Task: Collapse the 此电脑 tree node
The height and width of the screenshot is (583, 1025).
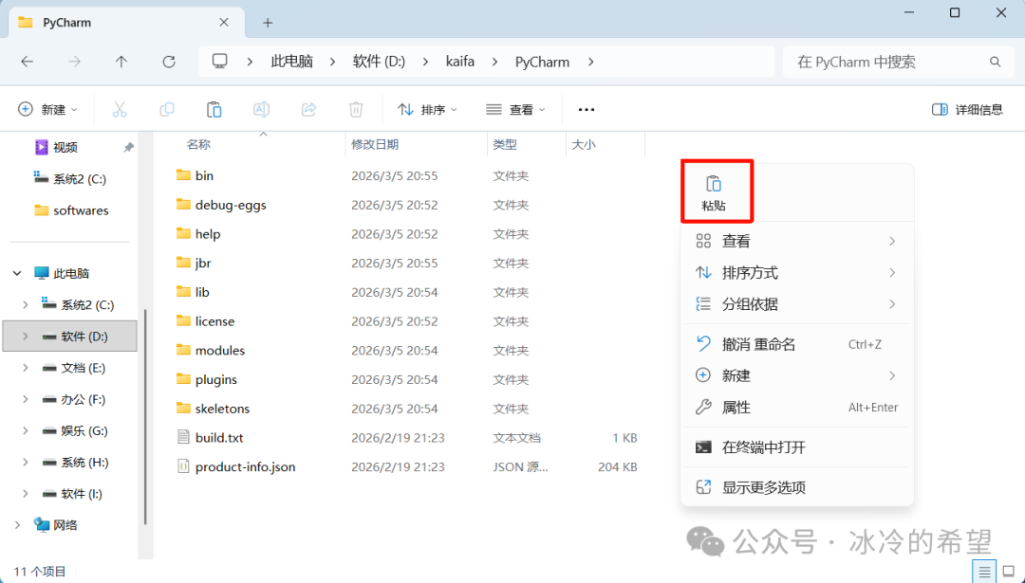Action: [17, 273]
